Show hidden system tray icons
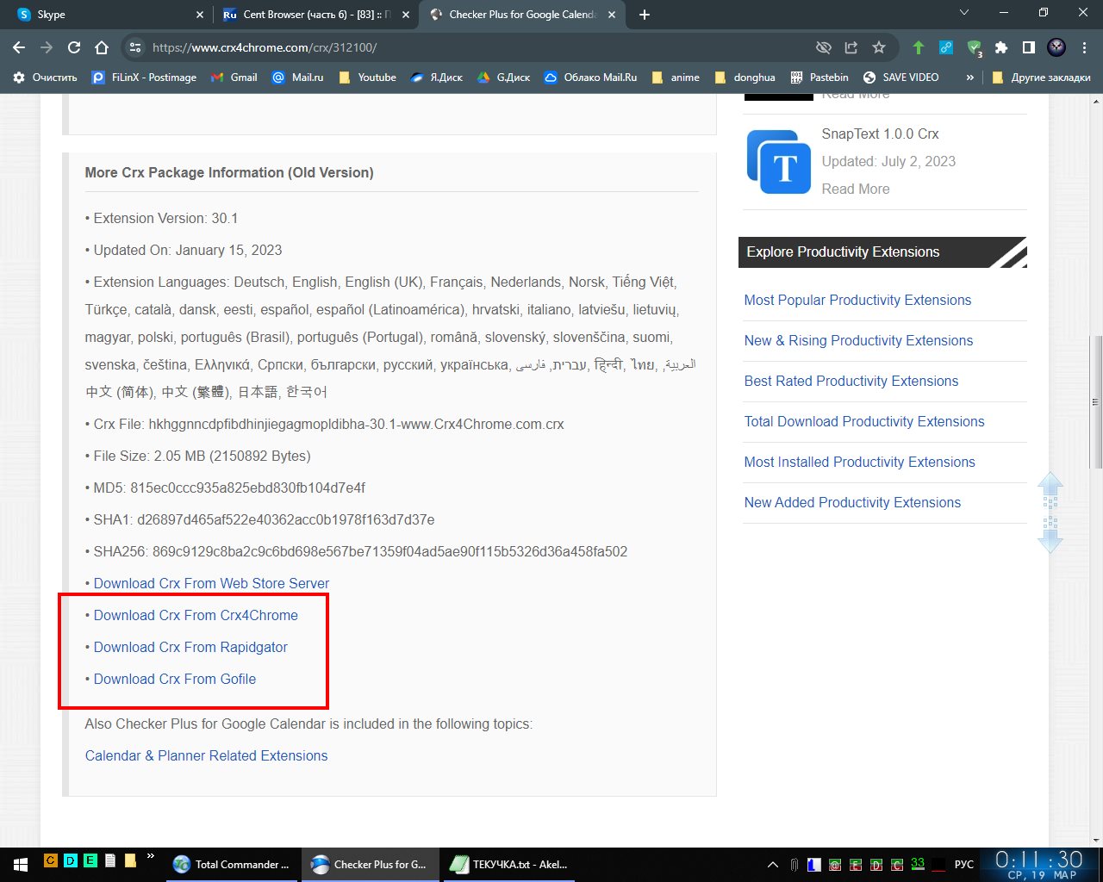The height and width of the screenshot is (882, 1103). (772, 864)
